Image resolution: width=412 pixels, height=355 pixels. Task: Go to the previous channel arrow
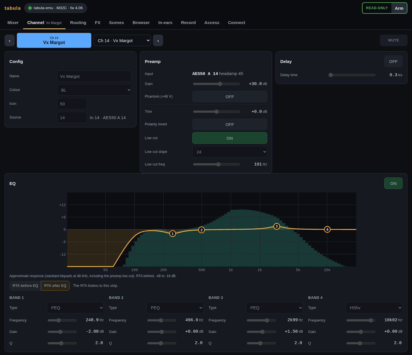(9, 40)
